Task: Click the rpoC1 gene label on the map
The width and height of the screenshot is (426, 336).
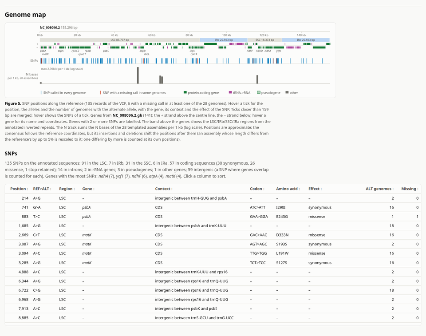Action: [82, 54]
